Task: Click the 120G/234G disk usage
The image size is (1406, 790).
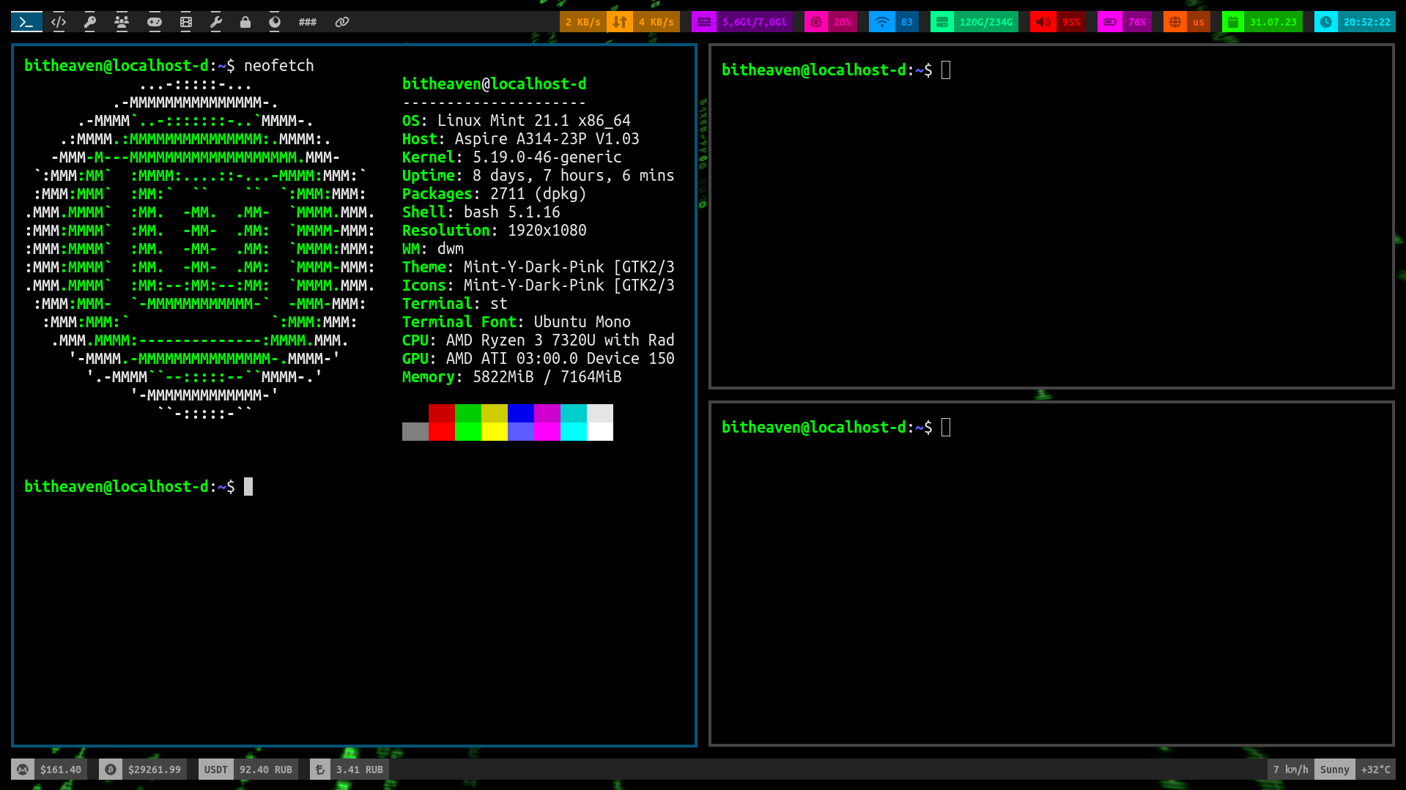Action: (x=986, y=22)
